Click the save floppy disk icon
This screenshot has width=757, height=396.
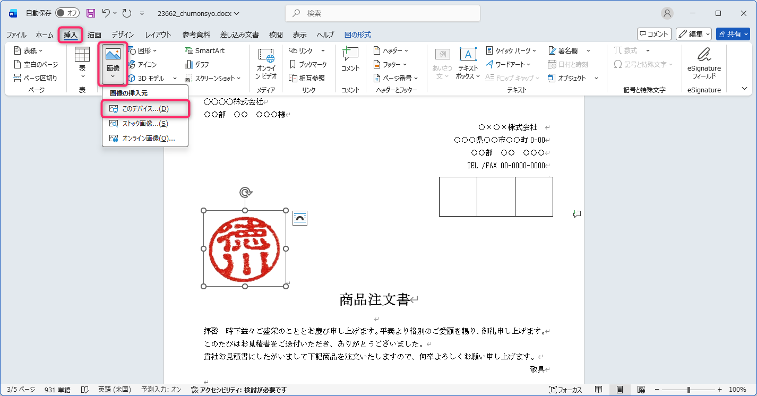[x=91, y=13]
